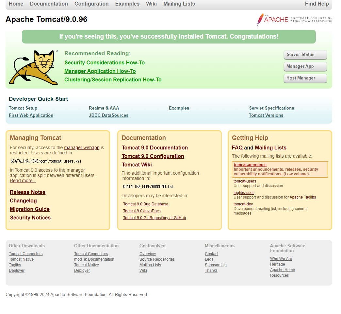Open Manager Application How-To link
The height and width of the screenshot is (314, 341).
pyautogui.click(x=100, y=71)
